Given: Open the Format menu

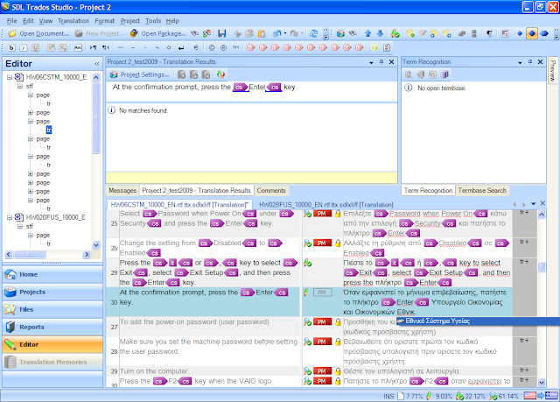Looking at the screenshot, I should click(105, 21).
